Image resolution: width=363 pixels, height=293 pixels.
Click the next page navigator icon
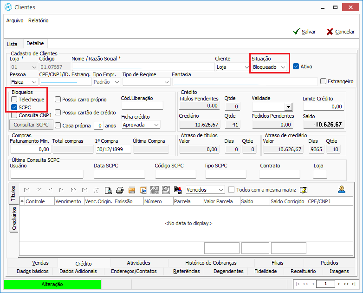tap(73, 190)
